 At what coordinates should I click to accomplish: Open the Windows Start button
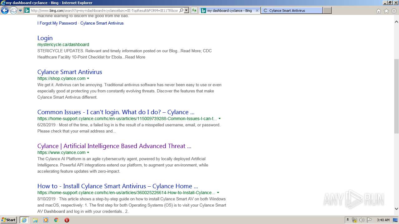point(8,220)
